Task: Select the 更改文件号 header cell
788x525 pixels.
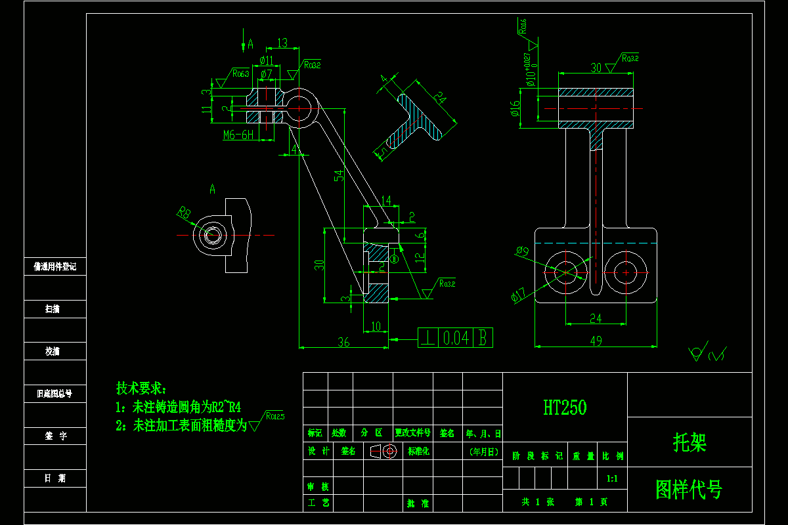Action: 413,433
